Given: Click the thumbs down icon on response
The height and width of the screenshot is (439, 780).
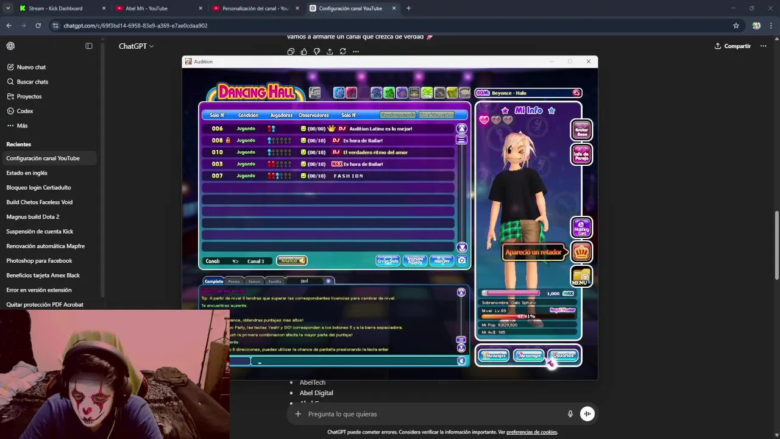Looking at the screenshot, I should point(317,51).
